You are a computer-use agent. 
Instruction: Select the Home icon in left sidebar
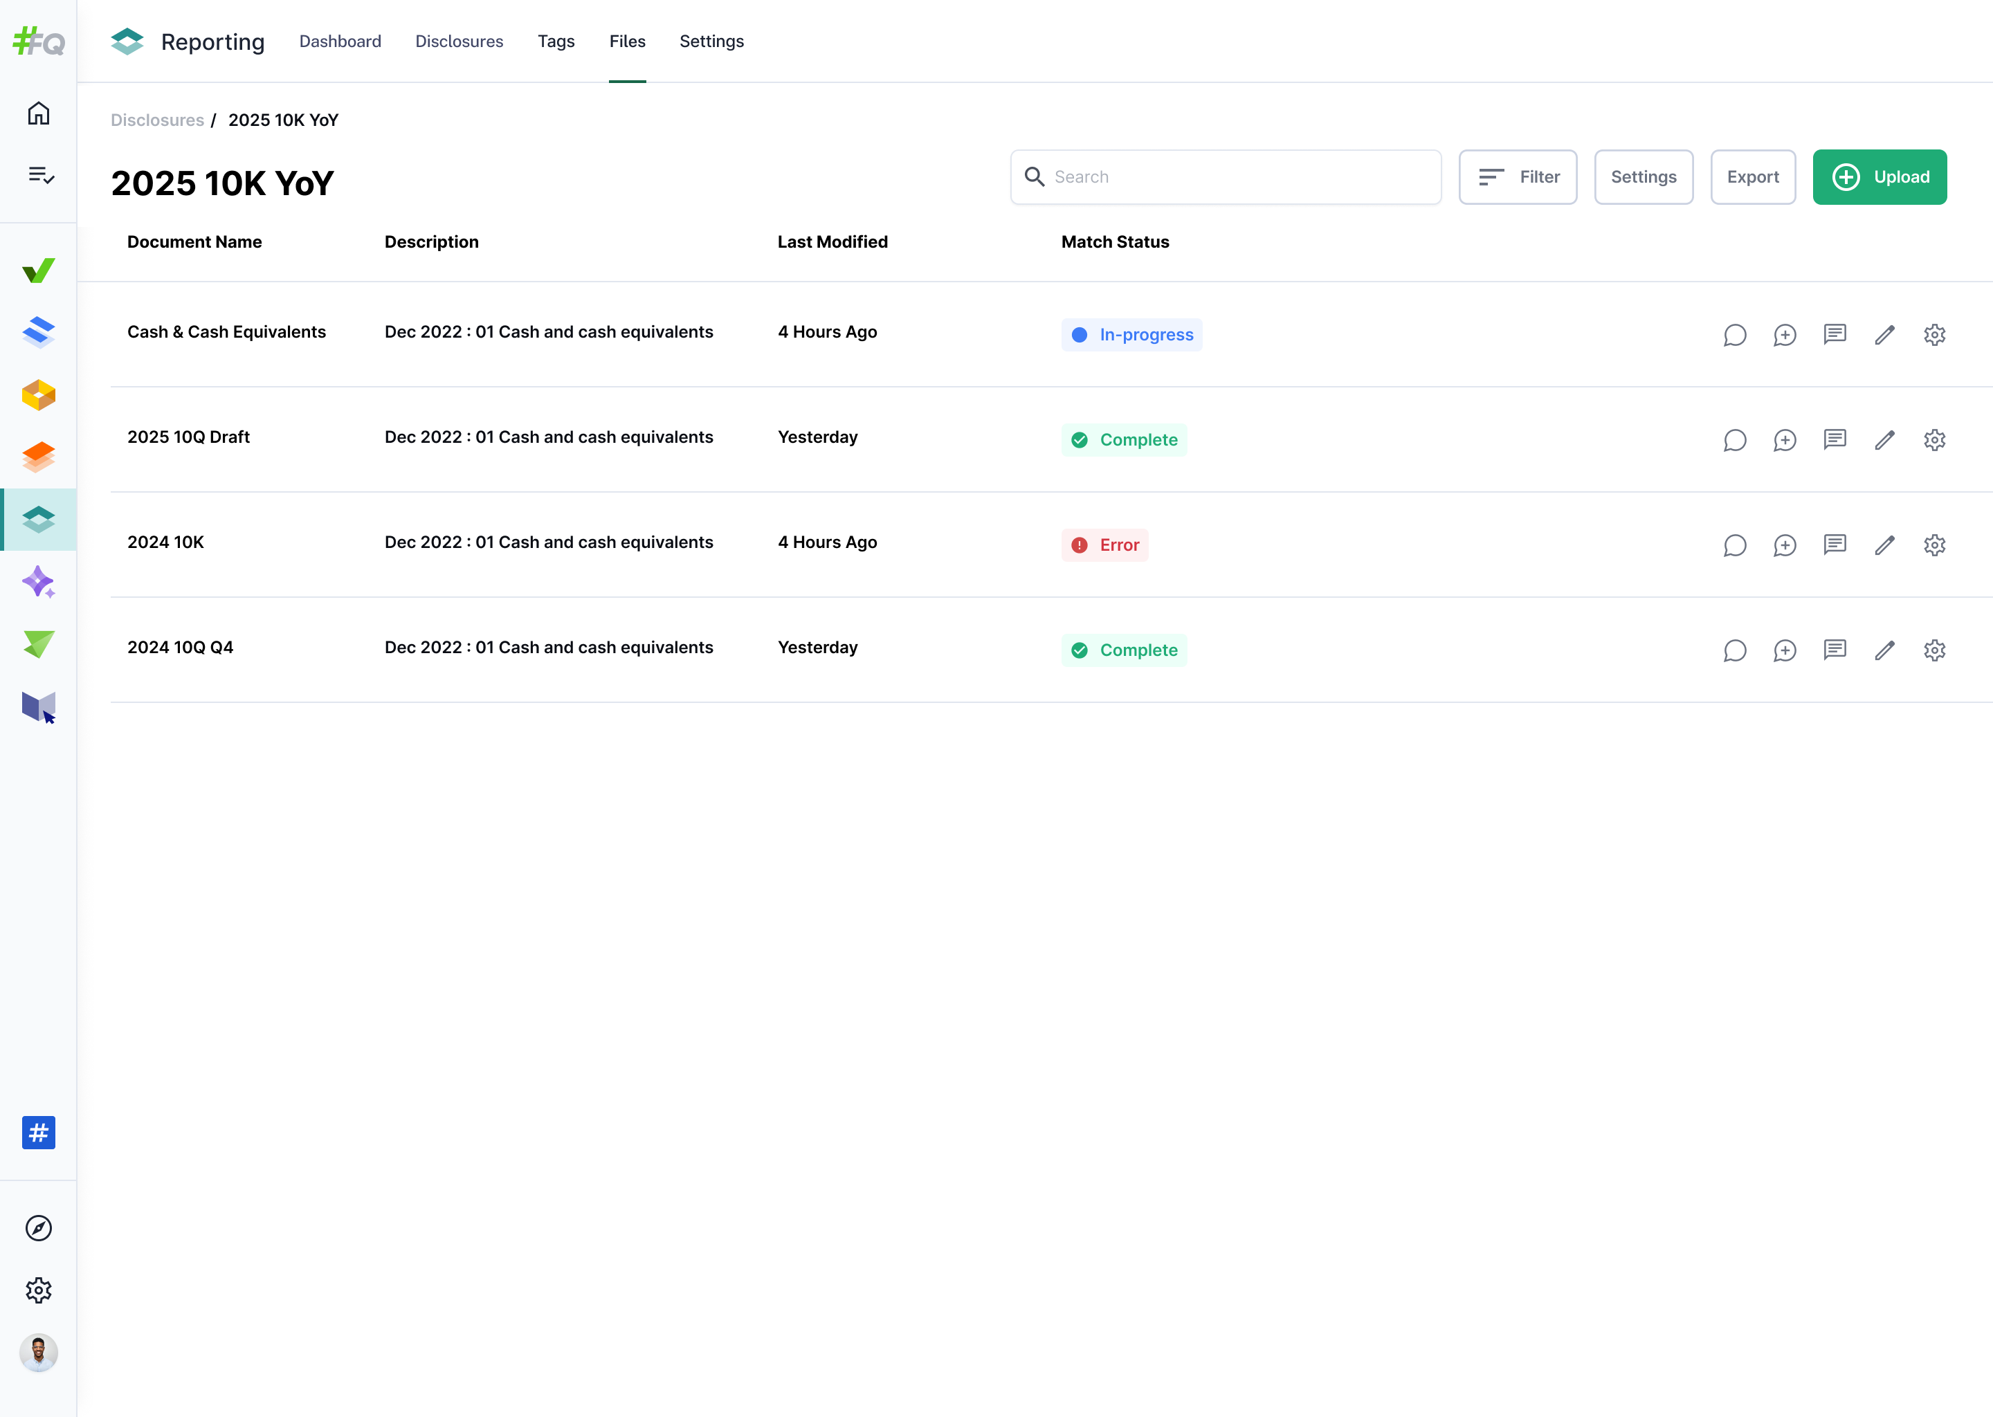(x=38, y=113)
